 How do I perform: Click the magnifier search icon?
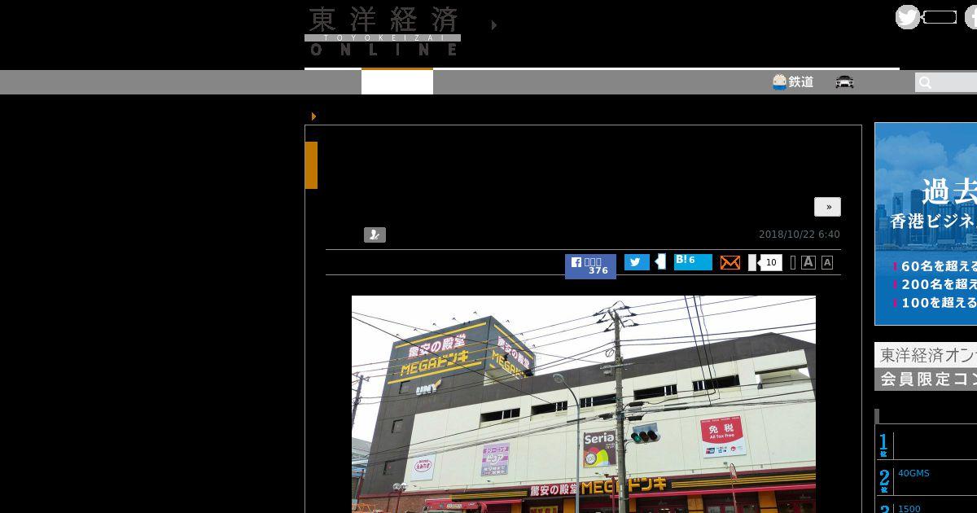(x=925, y=82)
